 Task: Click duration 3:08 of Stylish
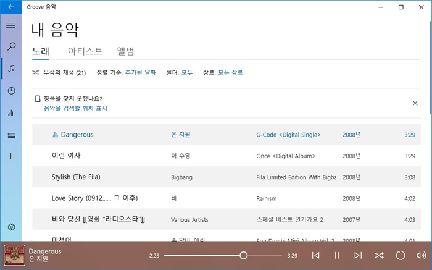[410, 177]
